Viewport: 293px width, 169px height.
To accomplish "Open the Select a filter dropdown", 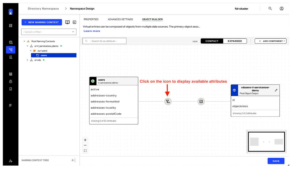I will pyautogui.click(x=49, y=32).
